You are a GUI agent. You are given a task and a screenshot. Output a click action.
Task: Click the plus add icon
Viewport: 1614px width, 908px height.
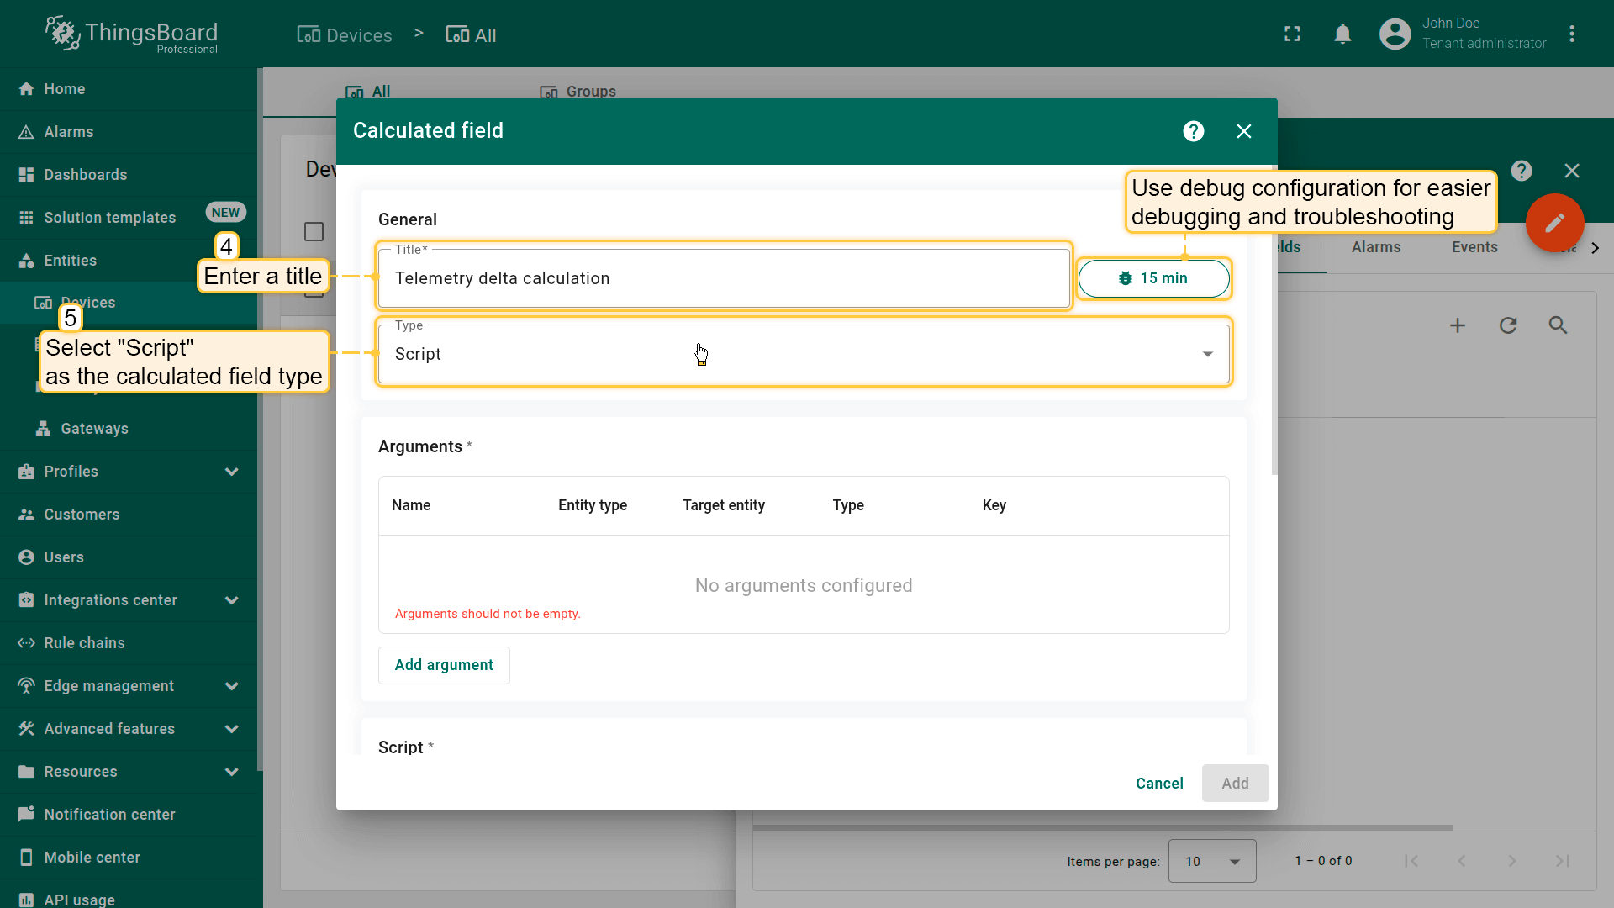[x=1458, y=325]
